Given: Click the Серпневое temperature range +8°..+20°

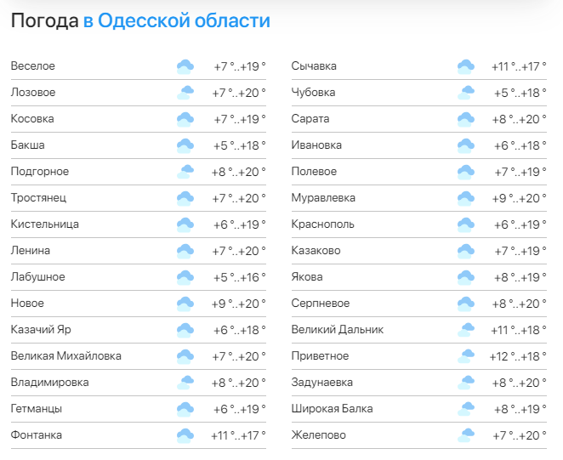Looking at the screenshot, I should click(520, 304).
